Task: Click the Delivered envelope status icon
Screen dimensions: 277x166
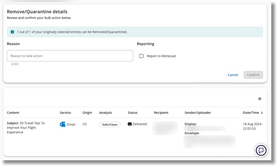Action: coord(130,124)
